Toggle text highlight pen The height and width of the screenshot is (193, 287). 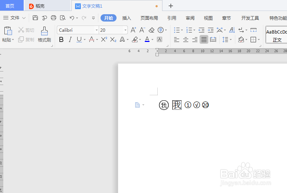click(135, 39)
